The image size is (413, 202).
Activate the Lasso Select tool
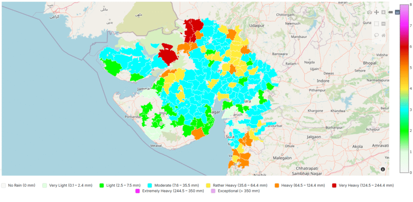tap(376, 35)
